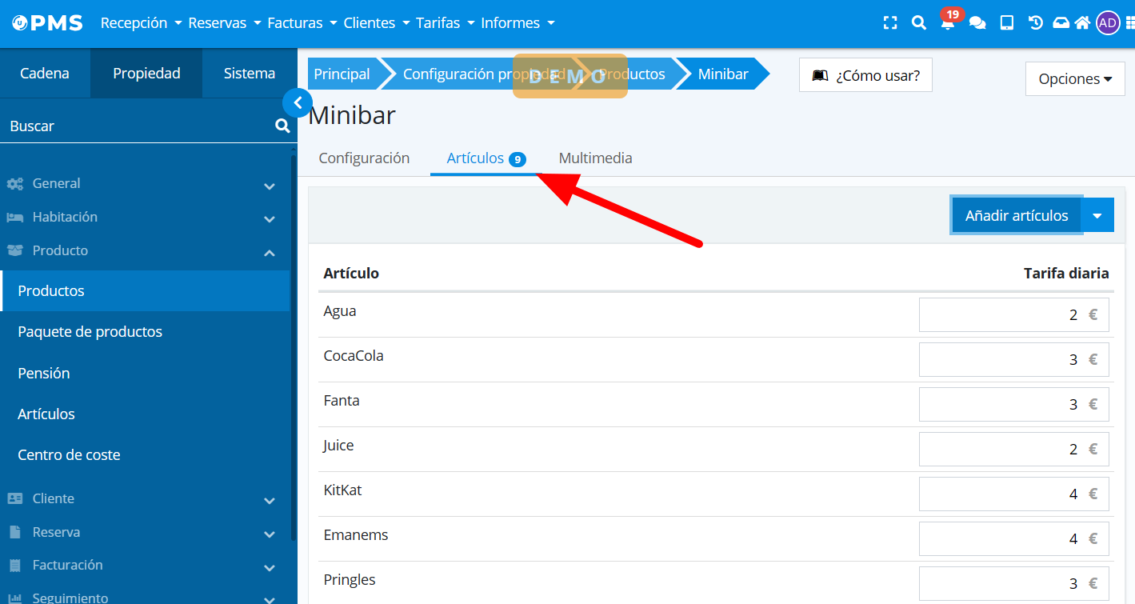1135x604 pixels.
Task: Open the Clientes dropdown menu
Action: 377,23
